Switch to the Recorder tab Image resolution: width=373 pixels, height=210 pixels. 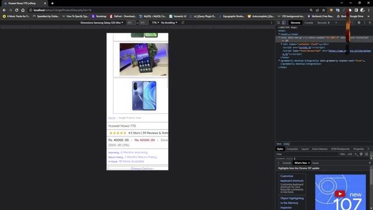coord(323,23)
